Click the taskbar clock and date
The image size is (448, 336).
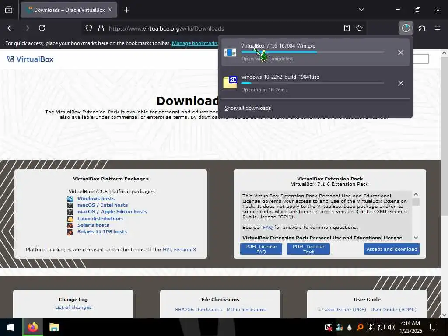pyautogui.click(x=410, y=327)
